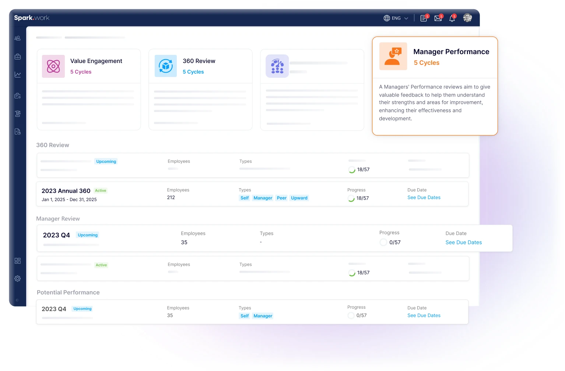Select the Upward type tag

click(299, 198)
